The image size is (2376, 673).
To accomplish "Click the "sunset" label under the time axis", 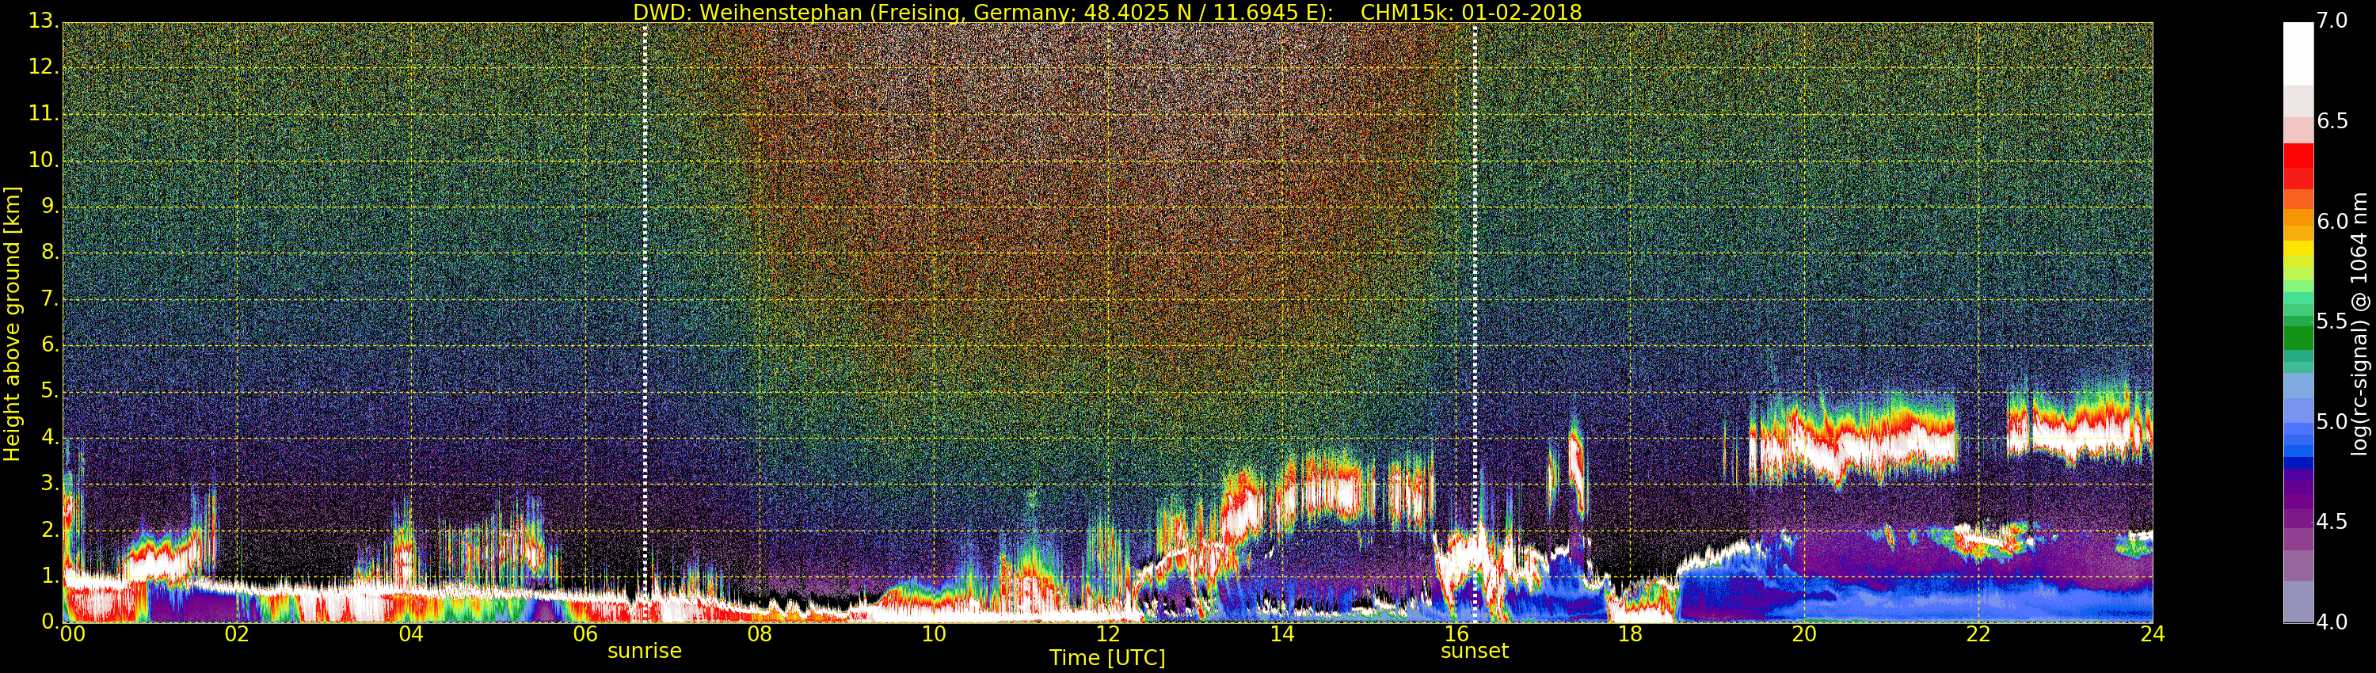I will coord(1474,651).
